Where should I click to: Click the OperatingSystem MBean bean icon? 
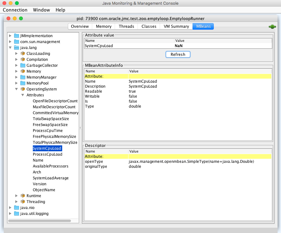pyautogui.click(x=23, y=89)
